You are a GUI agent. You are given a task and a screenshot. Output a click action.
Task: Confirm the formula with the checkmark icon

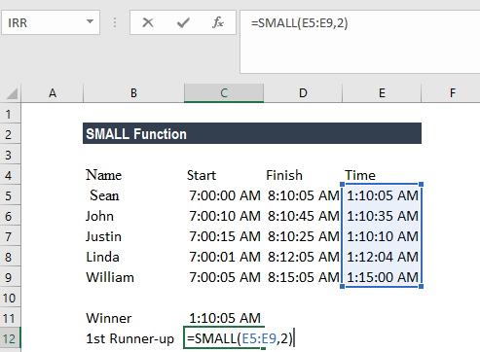click(183, 22)
